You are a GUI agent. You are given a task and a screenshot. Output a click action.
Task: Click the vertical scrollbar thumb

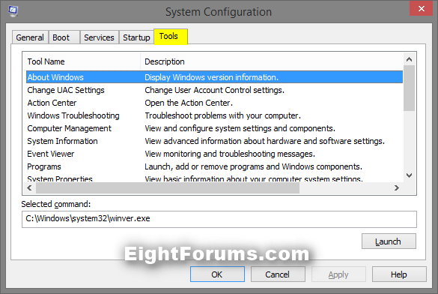[410, 88]
